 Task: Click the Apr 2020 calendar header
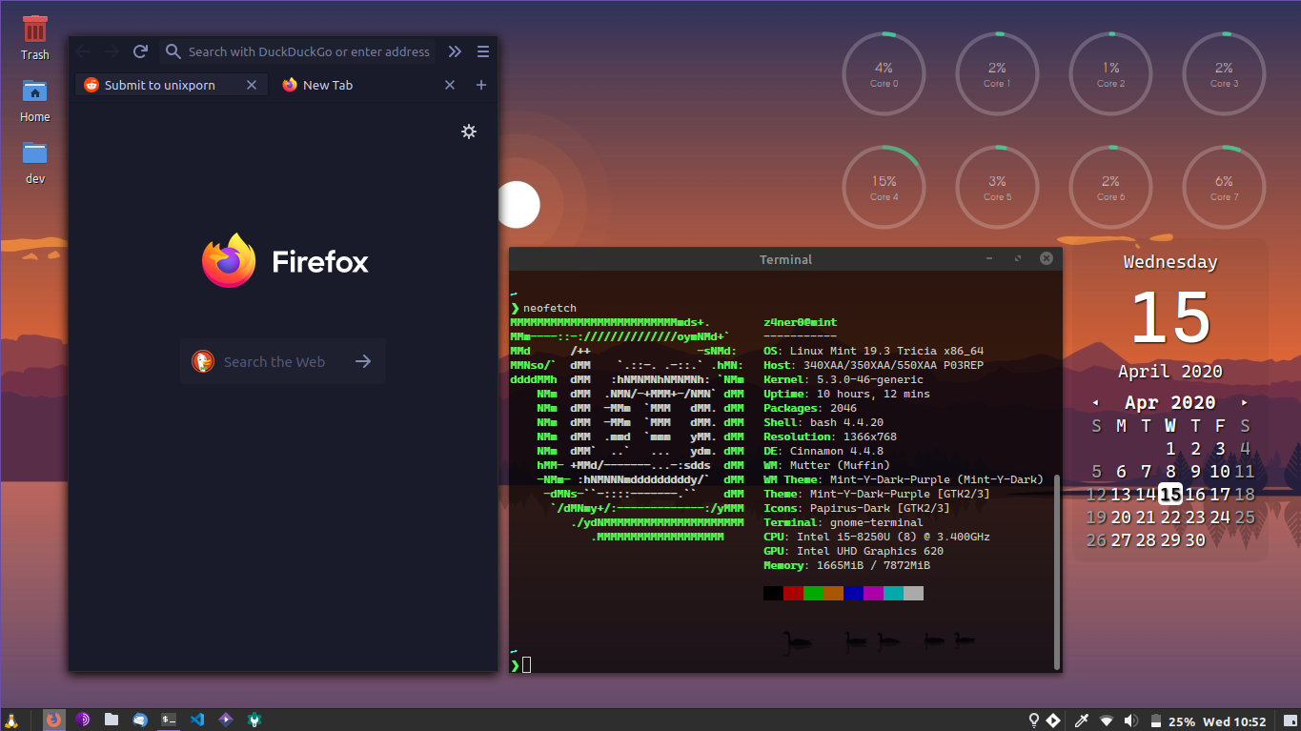[1170, 402]
